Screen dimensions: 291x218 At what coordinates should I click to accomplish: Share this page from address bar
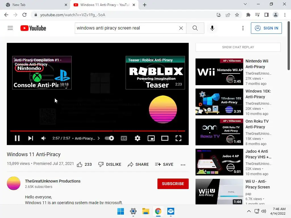coord(228,15)
